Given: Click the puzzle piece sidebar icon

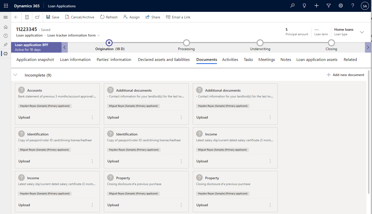Looking at the screenshot, I should [6, 54].
